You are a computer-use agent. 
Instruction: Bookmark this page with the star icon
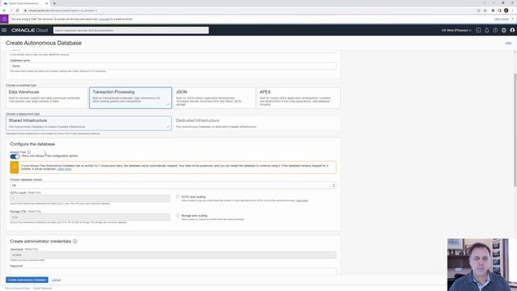click(485, 11)
